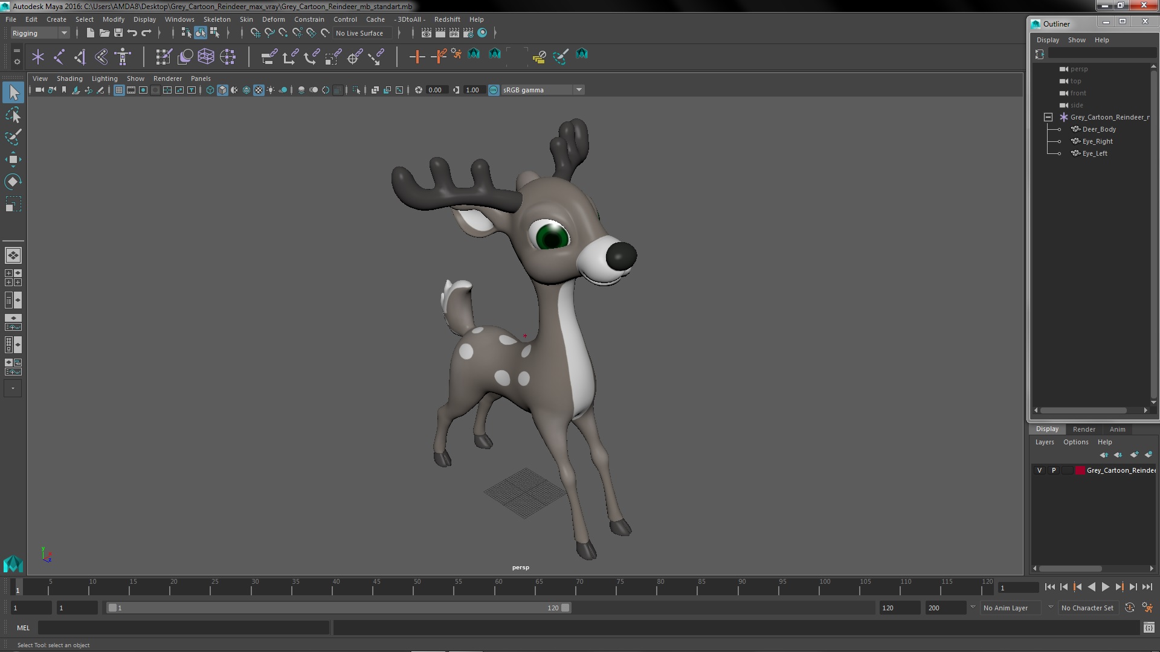Screen dimensions: 1160x652
Task: Move layer up icon in Layer Editor
Action: point(1104,455)
